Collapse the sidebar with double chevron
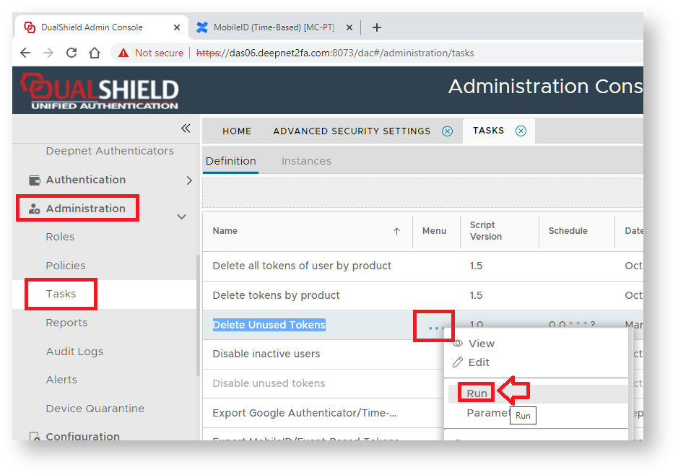Screen dimensions: 678x475 pos(186,128)
